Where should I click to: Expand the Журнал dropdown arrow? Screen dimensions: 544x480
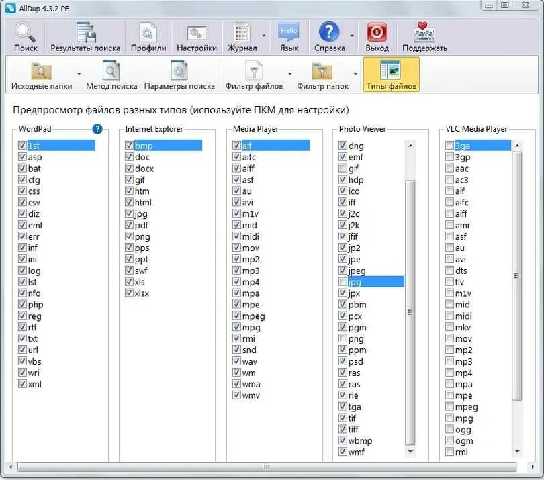(264, 36)
